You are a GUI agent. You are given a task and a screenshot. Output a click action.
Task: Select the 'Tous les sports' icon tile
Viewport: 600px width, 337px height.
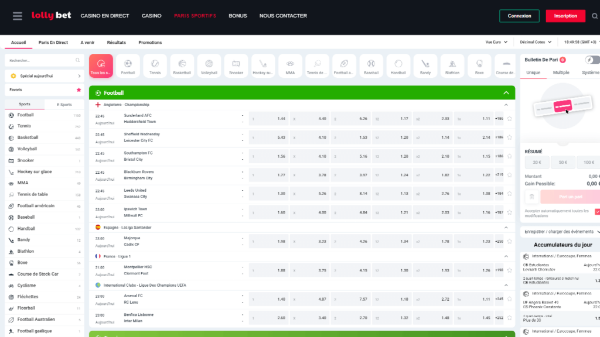click(x=101, y=66)
